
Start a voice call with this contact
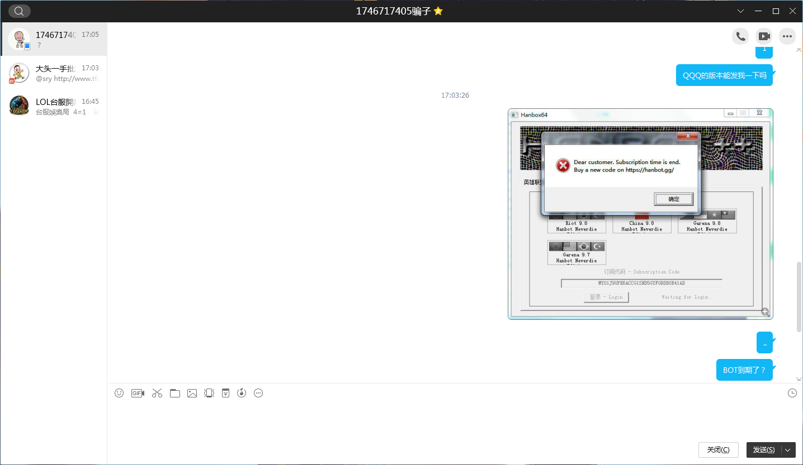pyautogui.click(x=740, y=36)
